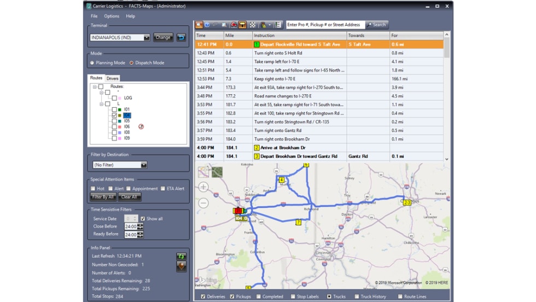Open the Filter by Destination dropdown
This screenshot has height=302, width=536.
click(143, 165)
